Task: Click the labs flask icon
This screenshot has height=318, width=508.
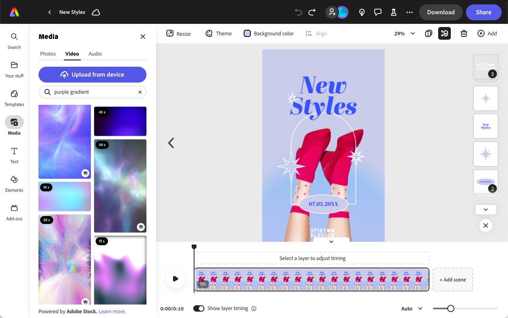Action: [393, 12]
